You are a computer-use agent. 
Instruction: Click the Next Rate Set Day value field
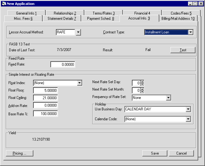[136, 83]
